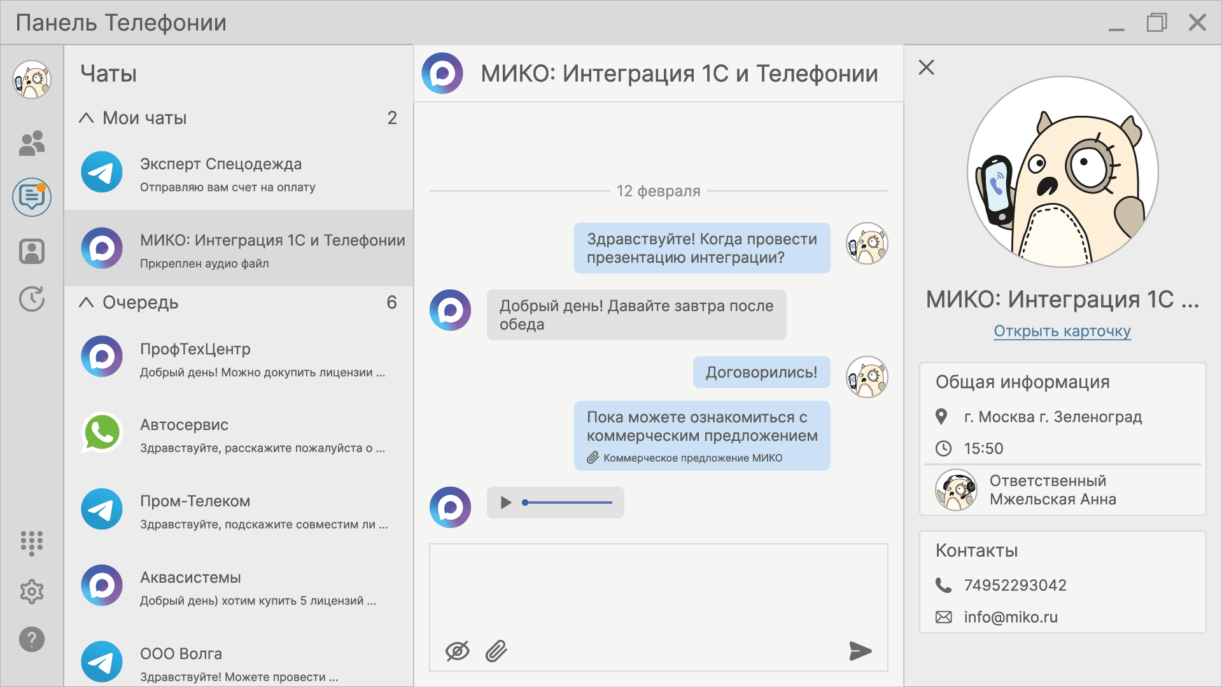Viewport: 1222px width, 687px height.
Task: Click the audio message progress slider
Action: [568, 503]
